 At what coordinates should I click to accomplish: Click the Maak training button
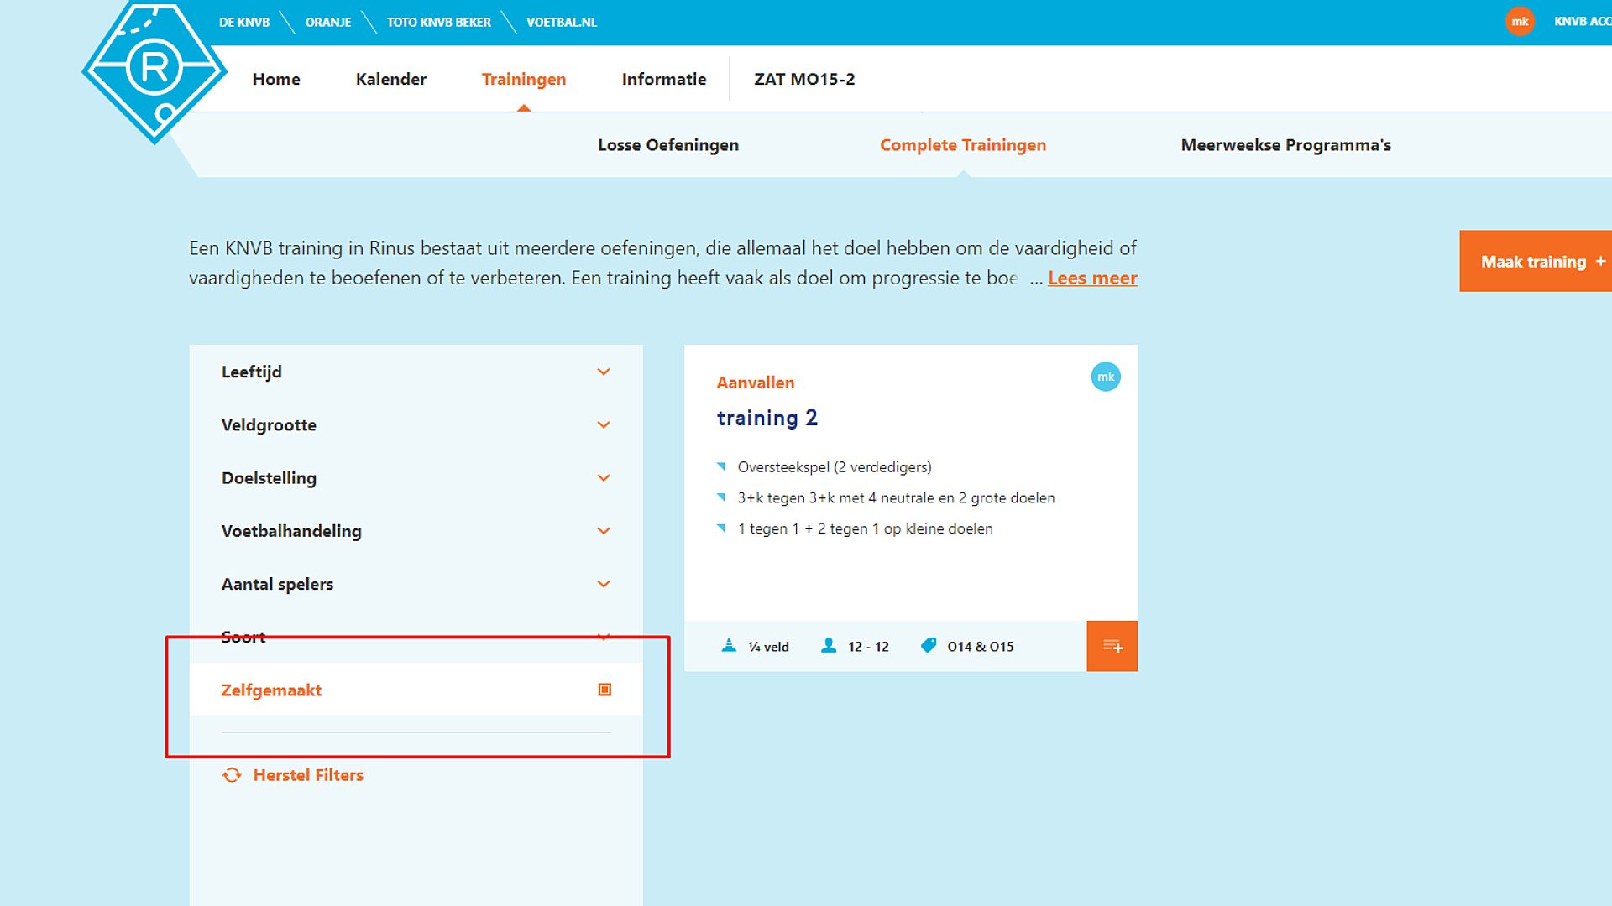[1535, 262]
